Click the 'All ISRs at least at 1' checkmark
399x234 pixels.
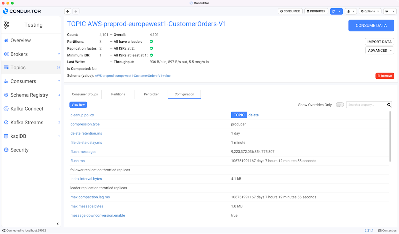tap(151, 55)
